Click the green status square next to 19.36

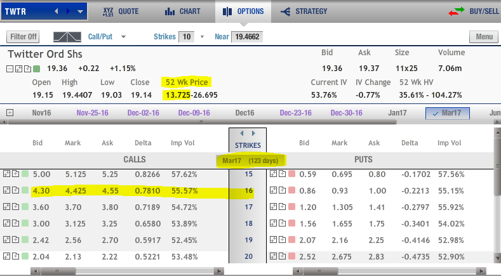[36, 69]
